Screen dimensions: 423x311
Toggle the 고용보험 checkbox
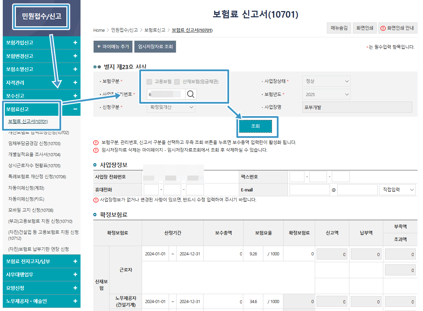tap(149, 82)
